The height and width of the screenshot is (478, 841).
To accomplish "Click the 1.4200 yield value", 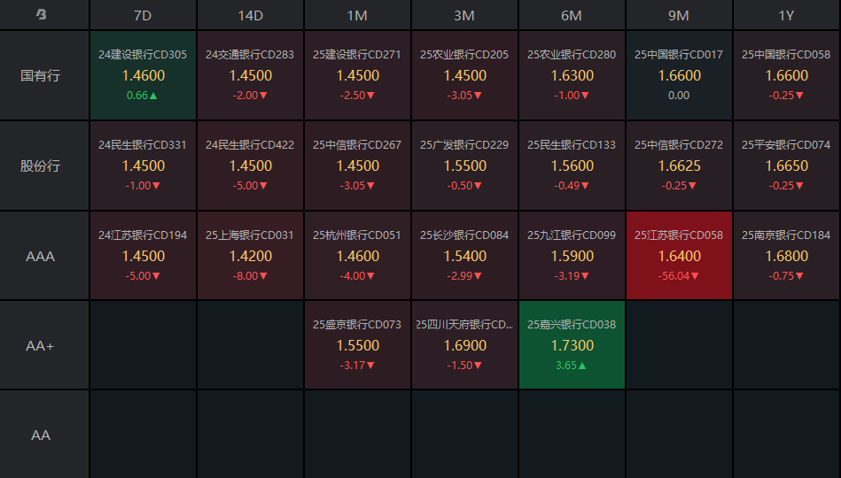I will click(251, 256).
